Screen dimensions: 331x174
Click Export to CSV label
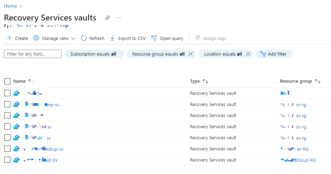pos(132,39)
